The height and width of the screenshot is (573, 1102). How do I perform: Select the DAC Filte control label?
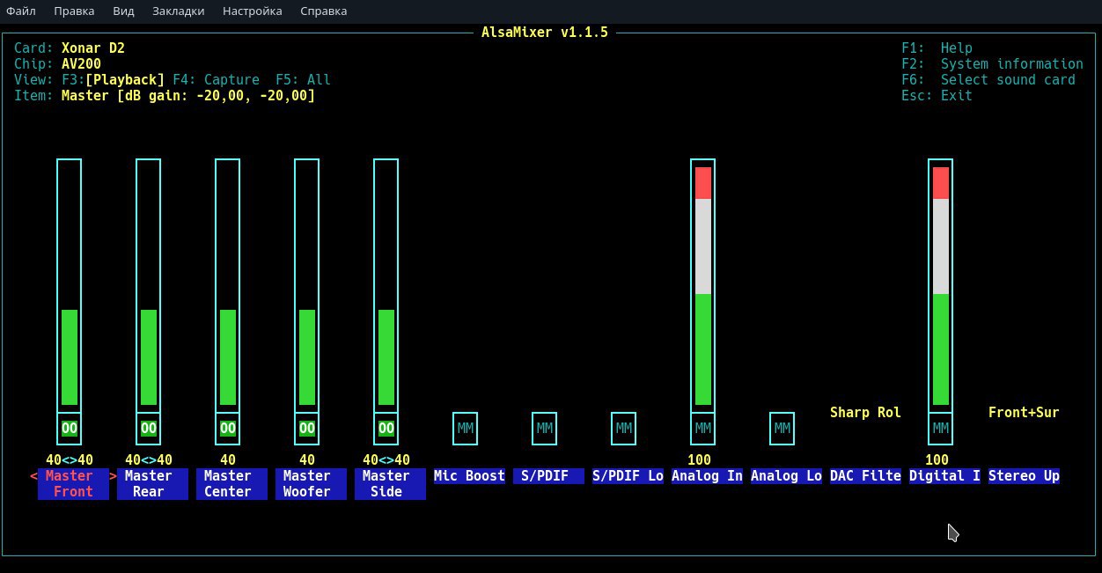tap(865, 476)
